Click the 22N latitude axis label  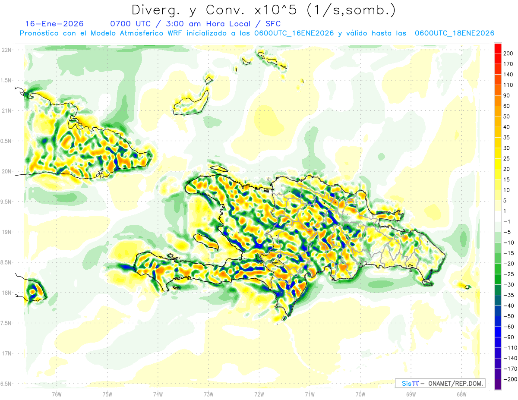(x=6, y=50)
